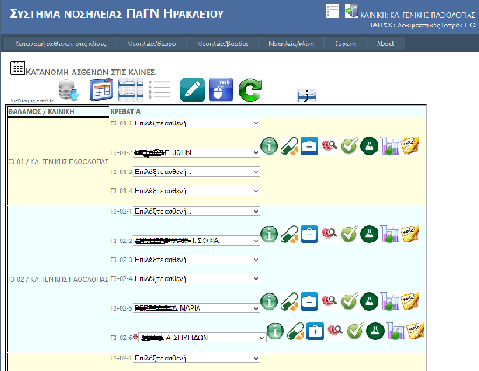
Task: Open Νοσηλεία/βάρδια menu item
Action: [222, 44]
